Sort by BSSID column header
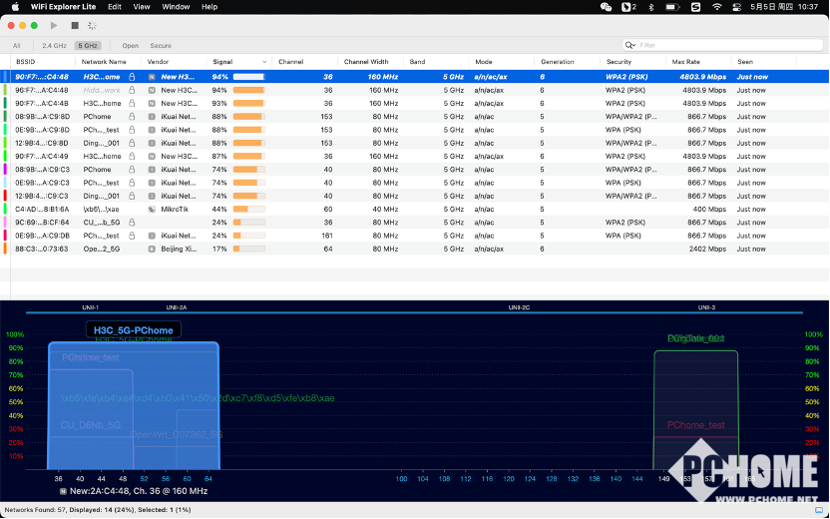 point(25,62)
